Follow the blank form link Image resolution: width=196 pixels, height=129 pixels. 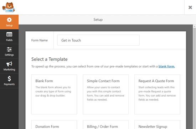point(167,66)
